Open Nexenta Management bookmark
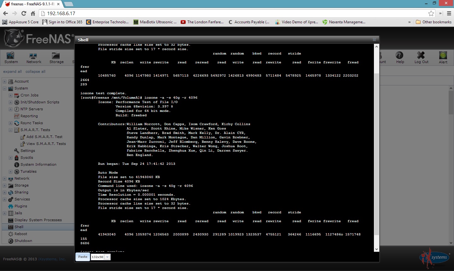 [344, 22]
